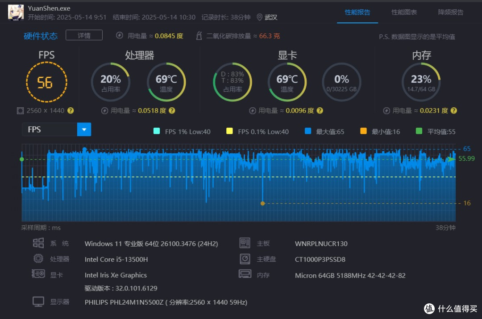482x319 pixels.
Task: Click the 详情 button next to 硬件状态
Action: [x=84, y=35]
